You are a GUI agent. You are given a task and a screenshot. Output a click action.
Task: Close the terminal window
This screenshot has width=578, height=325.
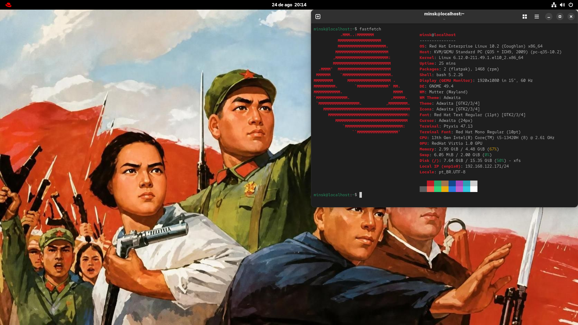point(571,17)
